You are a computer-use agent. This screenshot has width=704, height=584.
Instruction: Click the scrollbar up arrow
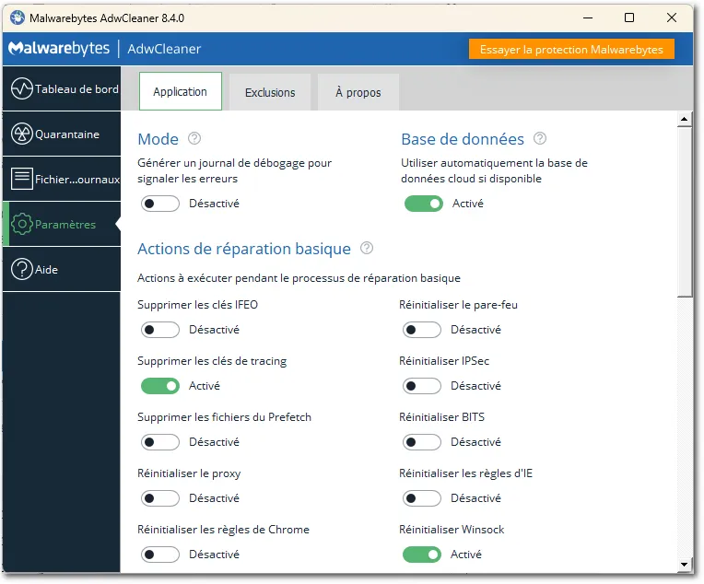point(684,119)
